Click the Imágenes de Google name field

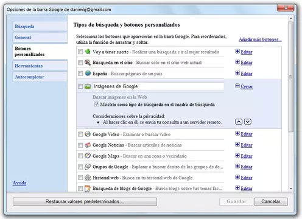[x=158, y=86]
